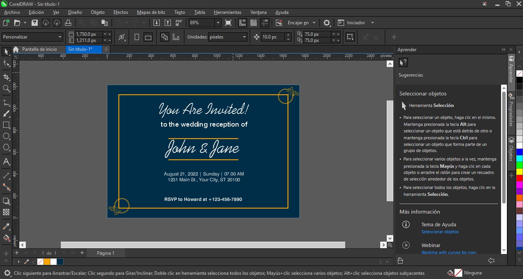The height and width of the screenshot is (279, 523).
Task: Select the Shape (Forma) tool
Action: [x=6, y=63]
